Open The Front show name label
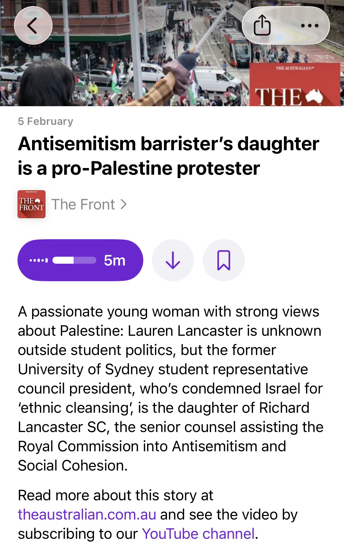344x542 pixels. 83,204
